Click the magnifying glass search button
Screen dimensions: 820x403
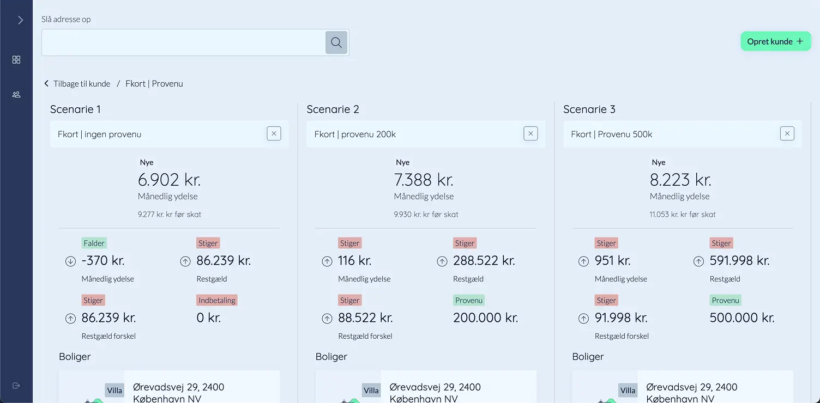pos(336,42)
